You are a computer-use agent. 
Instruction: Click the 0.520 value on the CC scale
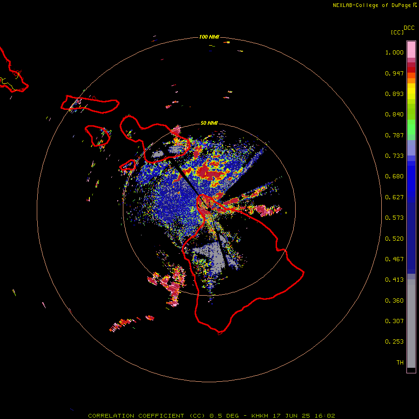394,239
